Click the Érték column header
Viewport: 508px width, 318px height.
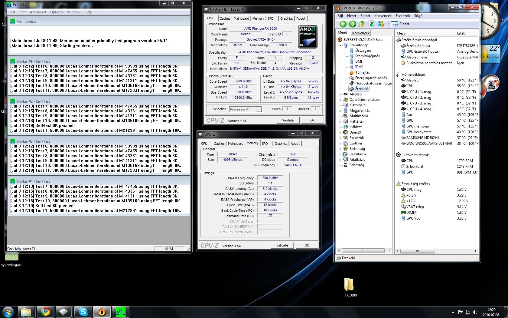click(467, 33)
